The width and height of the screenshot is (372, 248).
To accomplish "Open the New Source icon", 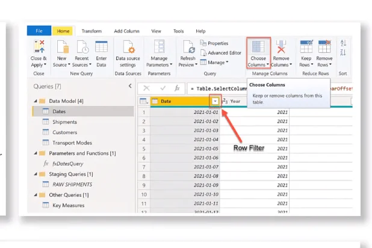I will tap(63, 46).
